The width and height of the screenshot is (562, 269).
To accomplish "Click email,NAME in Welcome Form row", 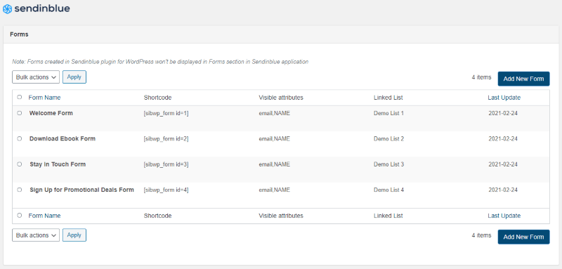I will (x=274, y=113).
